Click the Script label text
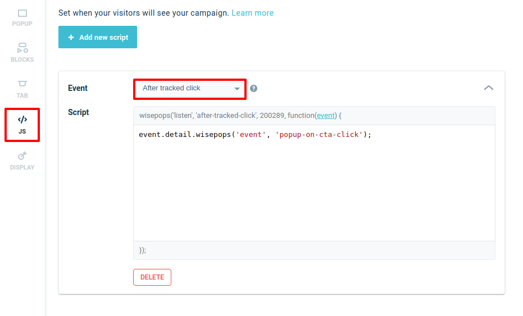The width and height of the screenshot is (523, 316). [x=79, y=112]
